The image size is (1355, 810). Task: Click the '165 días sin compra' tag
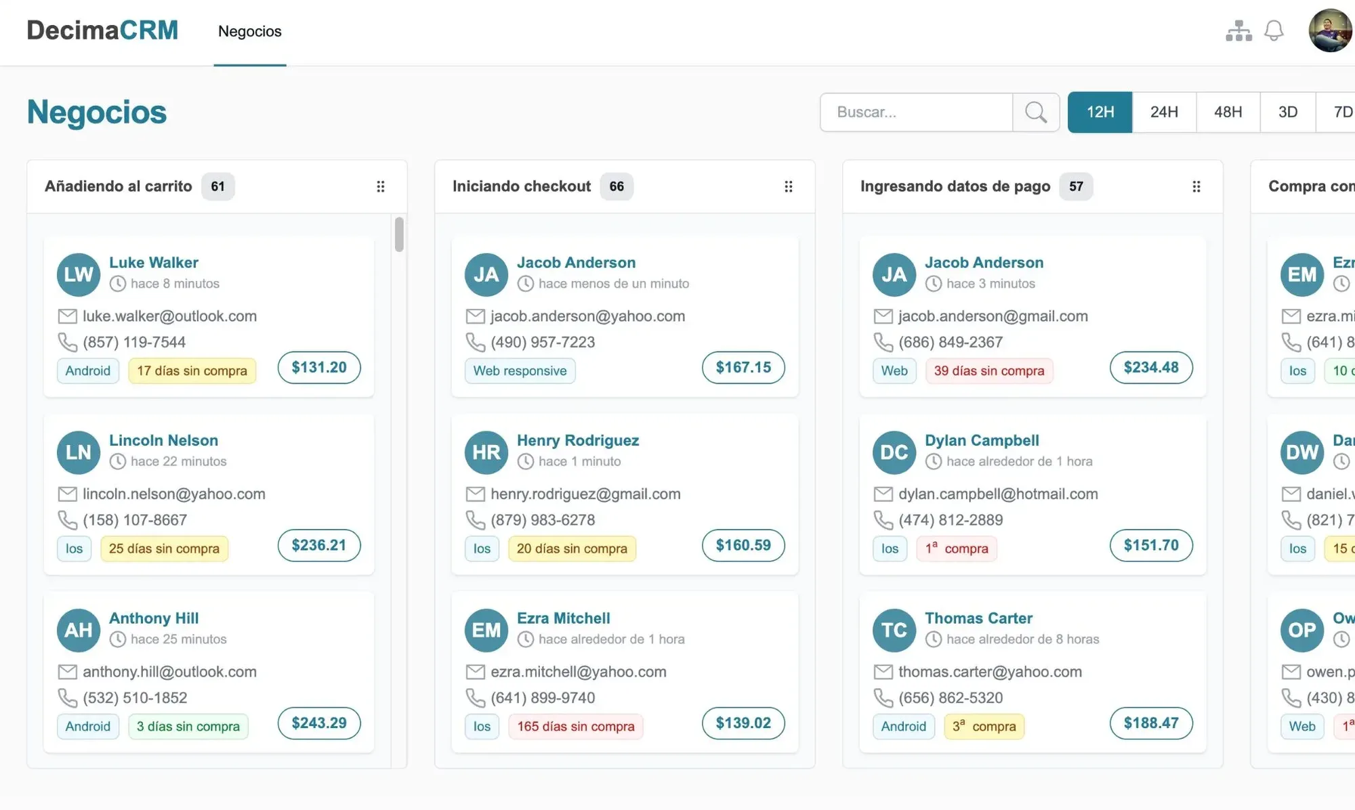point(576,726)
